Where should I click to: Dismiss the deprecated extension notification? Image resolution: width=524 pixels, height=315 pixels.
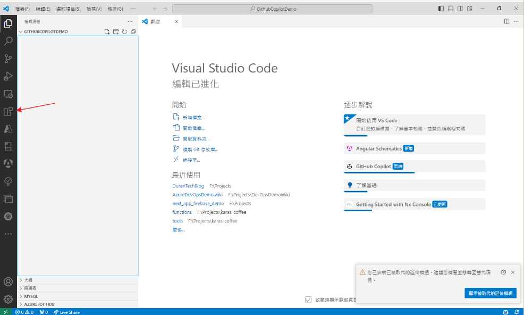pyautogui.click(x=513, y=272)
